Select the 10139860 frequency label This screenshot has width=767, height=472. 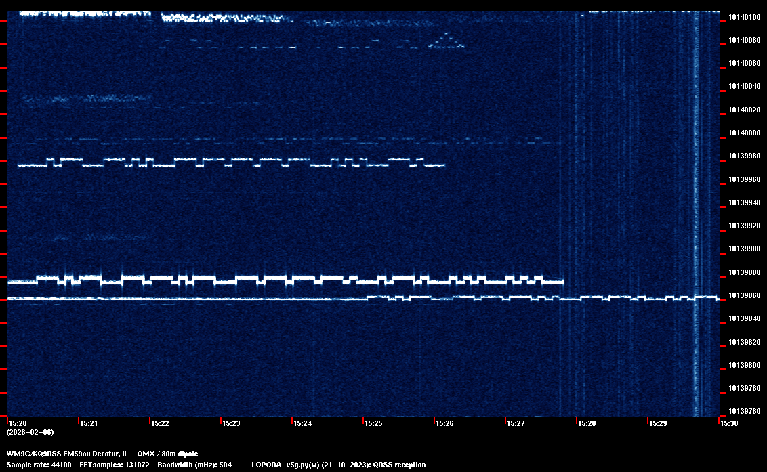click(x=743, y=296)
